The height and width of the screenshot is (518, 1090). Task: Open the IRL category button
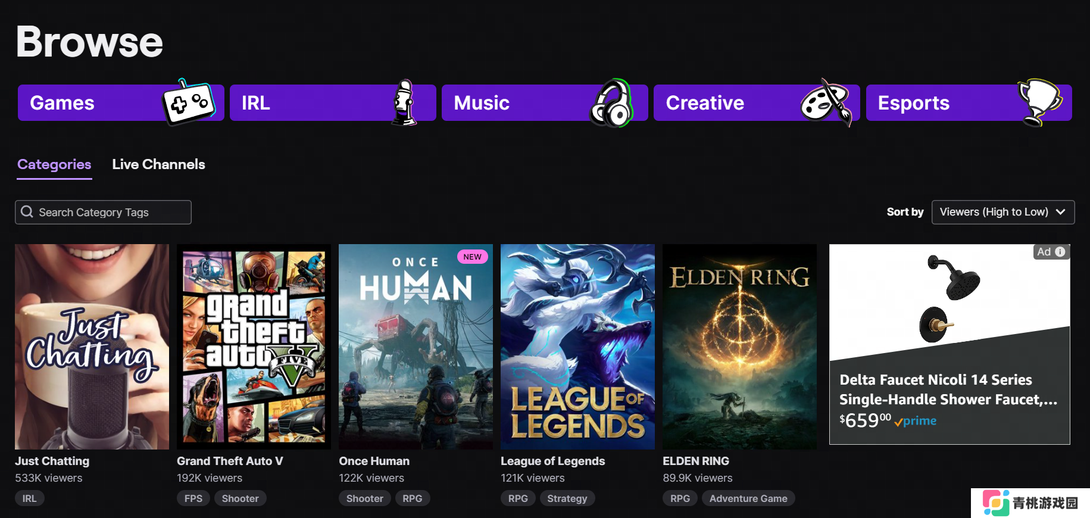tap(333, 102)
